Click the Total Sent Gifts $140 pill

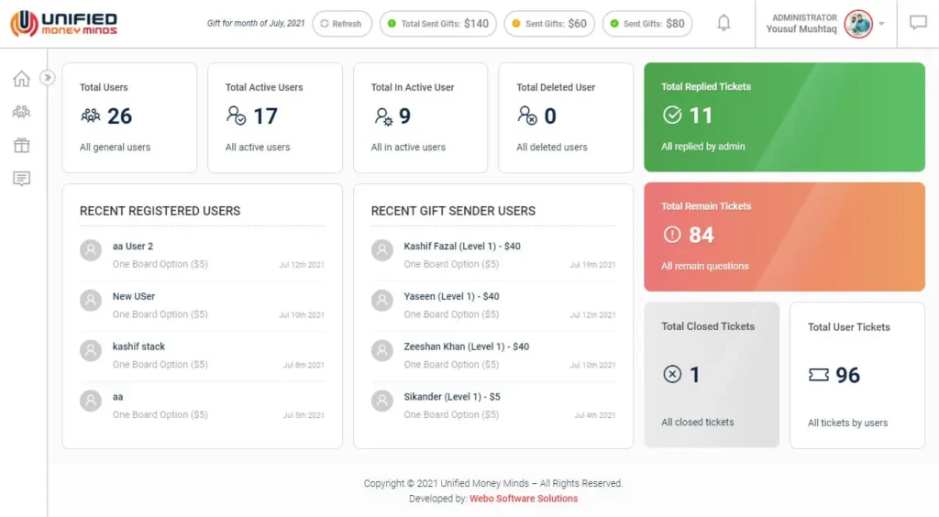pyautogui.click(x=437, y=24)
